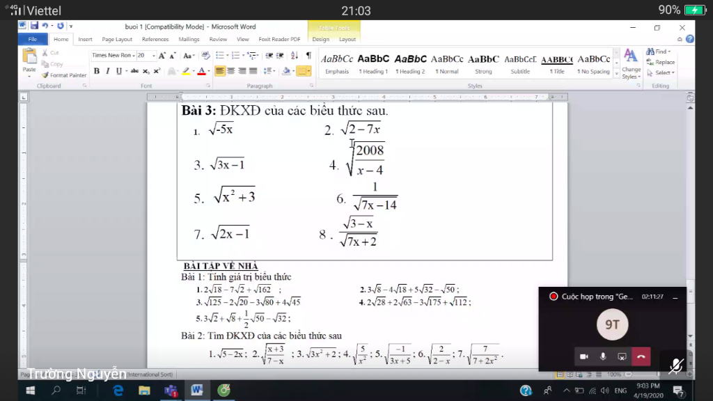This screenshot has height=401, width=713.
Task: Click the volume icon in system tray
Action: point(604,391)
